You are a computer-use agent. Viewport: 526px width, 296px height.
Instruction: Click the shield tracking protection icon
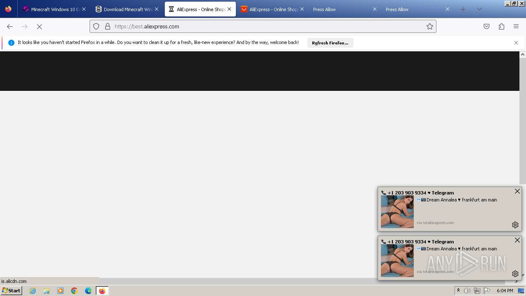[x=96, y=26]
